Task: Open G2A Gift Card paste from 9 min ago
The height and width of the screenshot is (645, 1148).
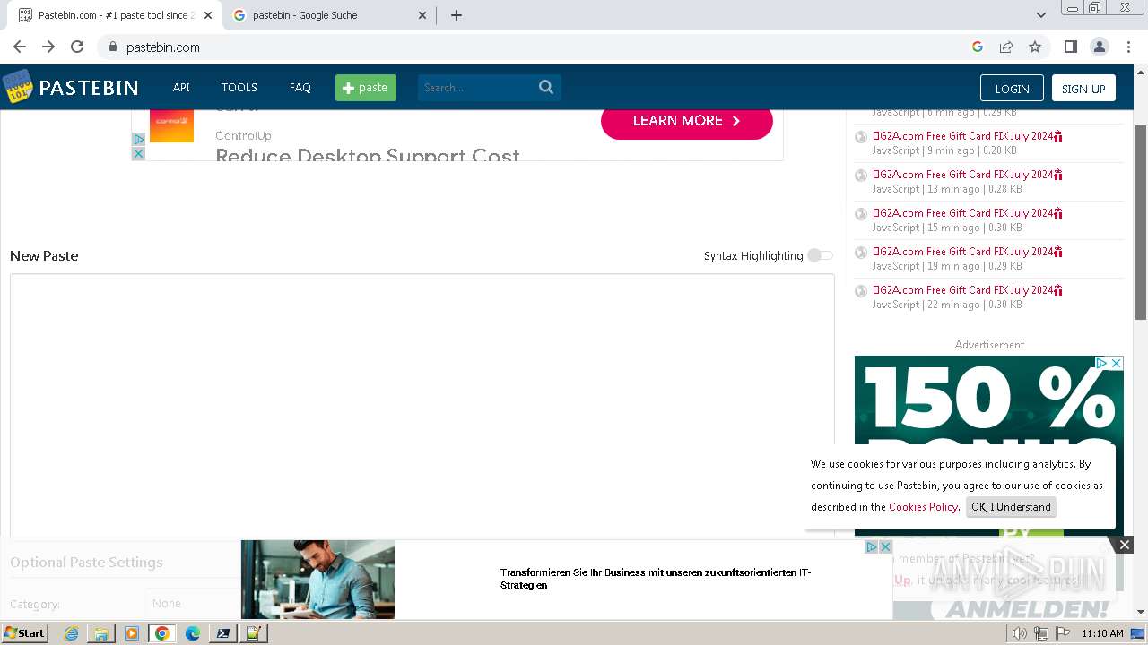Action: (x=968, y=136)
